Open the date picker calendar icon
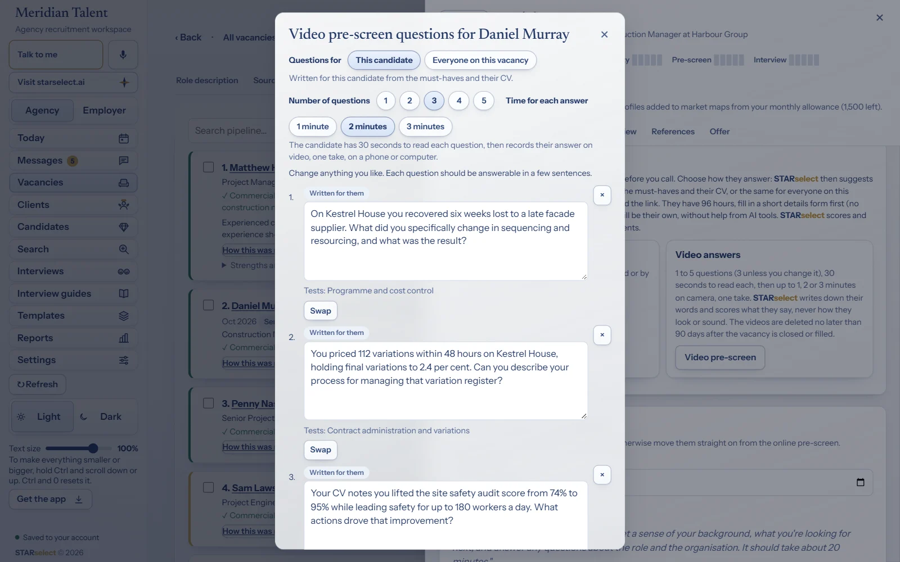 [860, 482]
